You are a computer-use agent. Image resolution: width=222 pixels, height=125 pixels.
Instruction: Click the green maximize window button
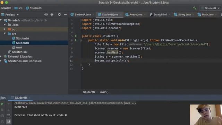coord(7,2)
